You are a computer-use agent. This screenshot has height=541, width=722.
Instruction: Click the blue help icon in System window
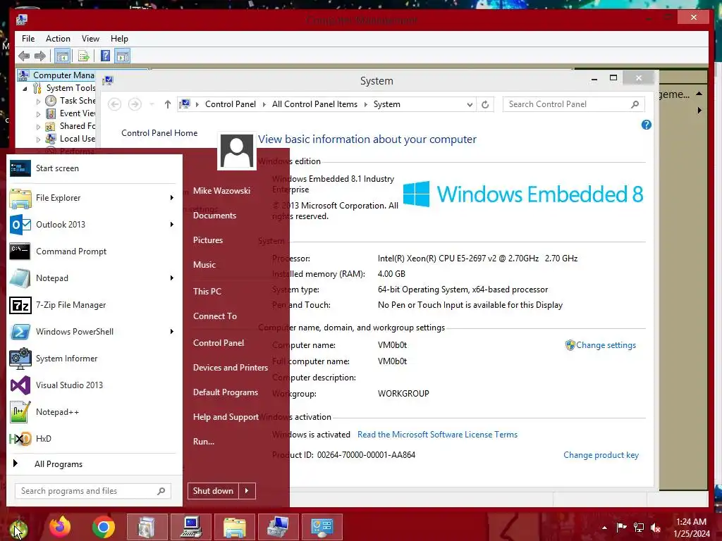point(647,125)
